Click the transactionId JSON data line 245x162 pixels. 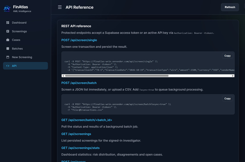point(151,70)
